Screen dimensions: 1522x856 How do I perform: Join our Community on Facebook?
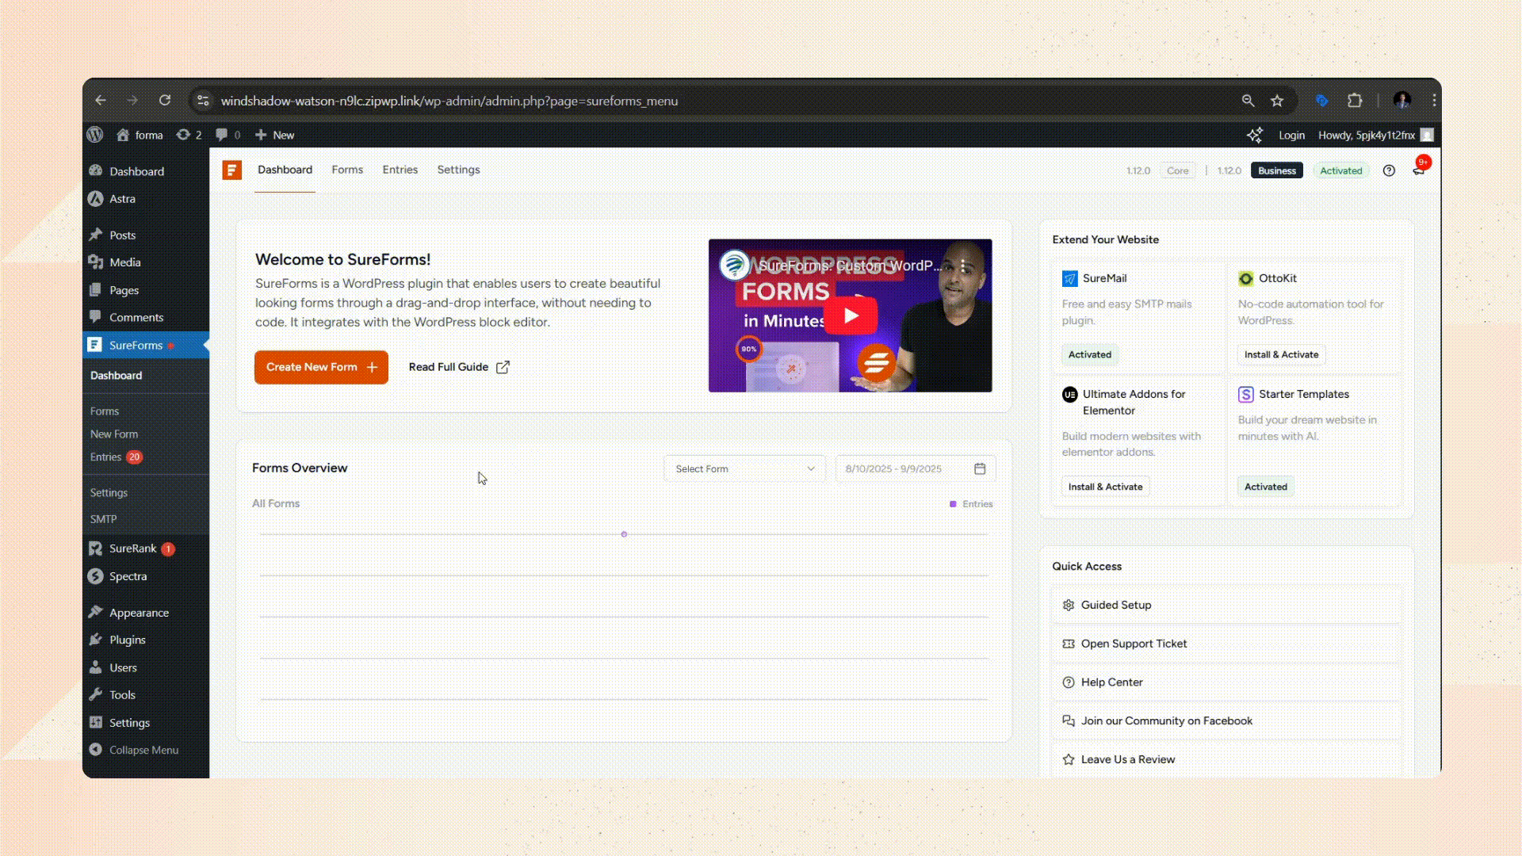tap(1226, 720)
